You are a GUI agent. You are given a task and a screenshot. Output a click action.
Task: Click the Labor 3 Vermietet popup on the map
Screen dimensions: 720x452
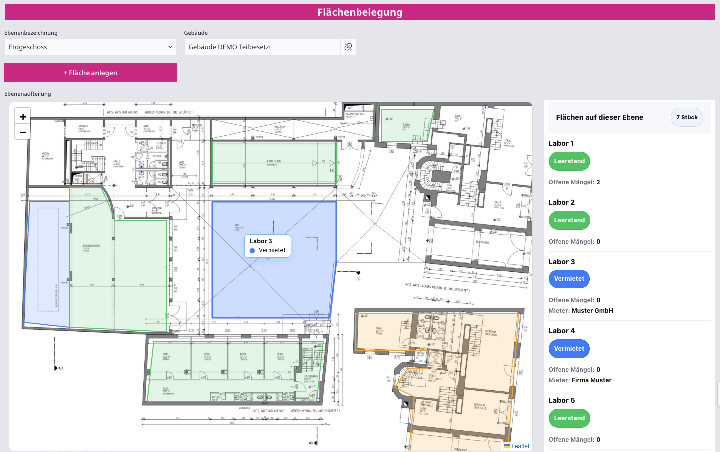pyautogui.click(x=268, y=245)
